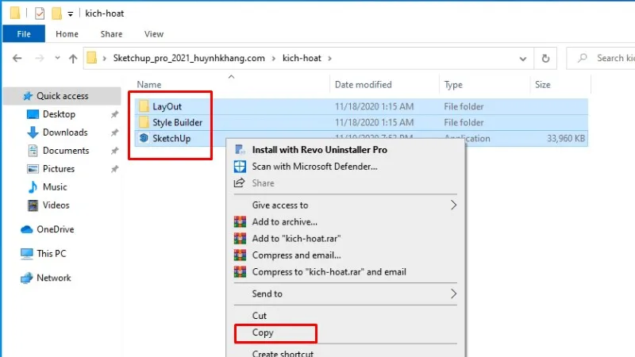Viewport: 635px width, 357px height.
Task: Choose Copy from the context menu
Action: [x=263, y=333]
